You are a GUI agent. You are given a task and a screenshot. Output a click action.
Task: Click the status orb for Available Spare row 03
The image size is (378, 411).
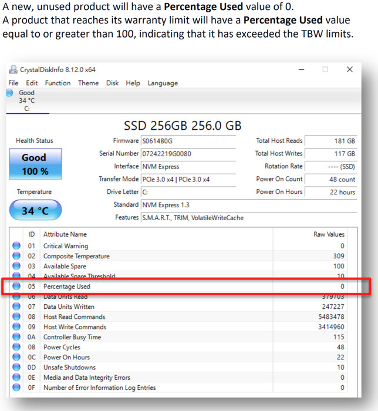pos(16,266)
